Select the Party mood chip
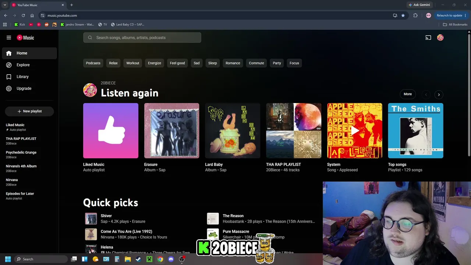471x265 pixels. click(x=277, y=63)
